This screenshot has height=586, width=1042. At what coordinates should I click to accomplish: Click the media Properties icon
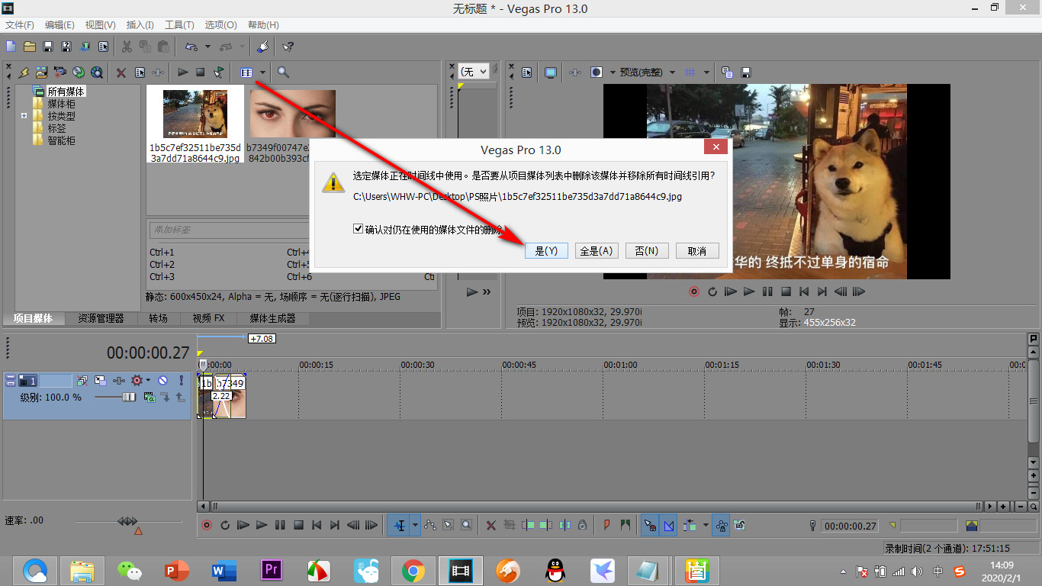click(140, 72)
